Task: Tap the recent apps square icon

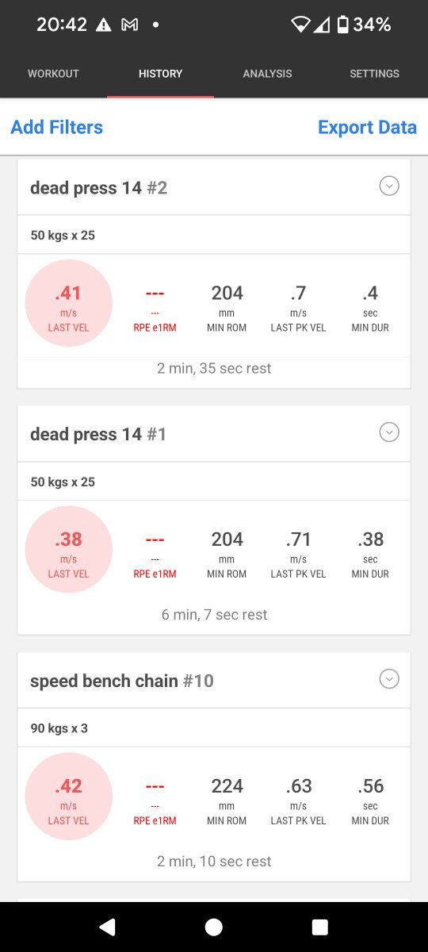Action: click(x=320, y=927)
